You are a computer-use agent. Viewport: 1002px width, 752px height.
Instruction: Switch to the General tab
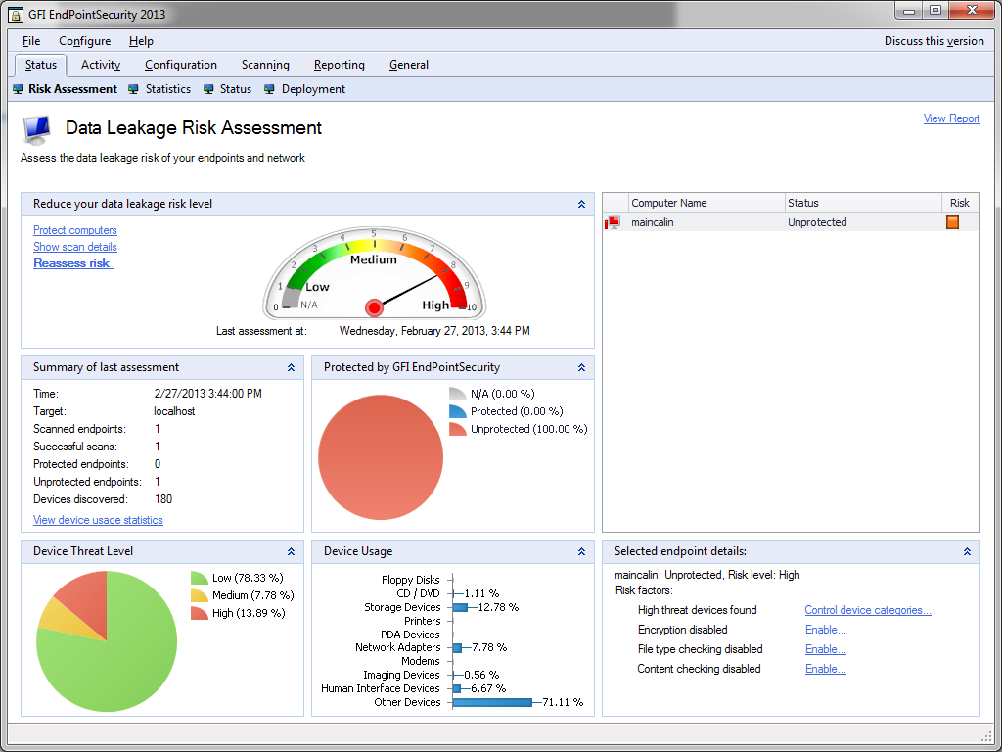pos(409,65)
